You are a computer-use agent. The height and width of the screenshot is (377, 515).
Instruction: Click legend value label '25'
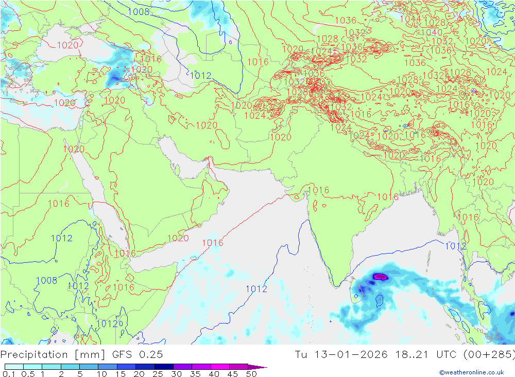[158, 374]
